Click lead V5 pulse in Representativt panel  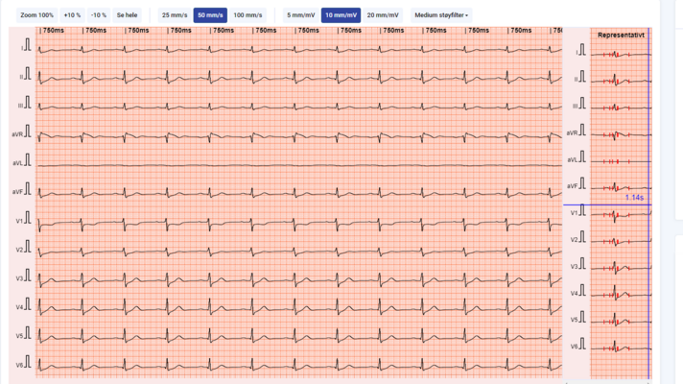582,318
